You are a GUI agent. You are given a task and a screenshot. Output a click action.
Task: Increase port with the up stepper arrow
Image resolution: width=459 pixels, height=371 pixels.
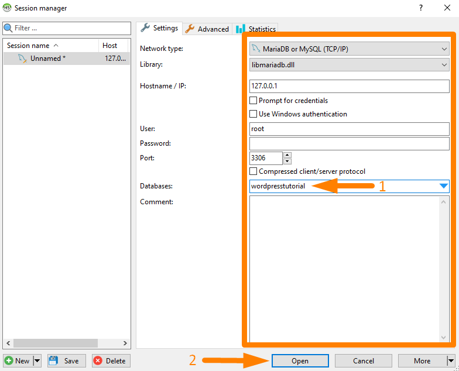point(287,154)
